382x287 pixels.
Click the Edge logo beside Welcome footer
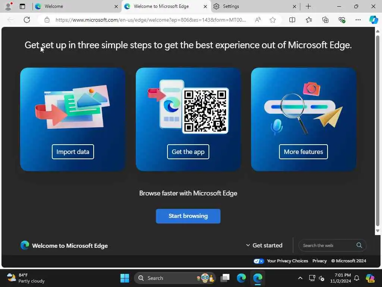point(25,245)
